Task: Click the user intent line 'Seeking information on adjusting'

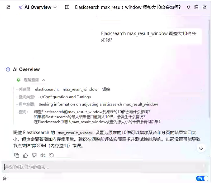Action: (98, 104)
